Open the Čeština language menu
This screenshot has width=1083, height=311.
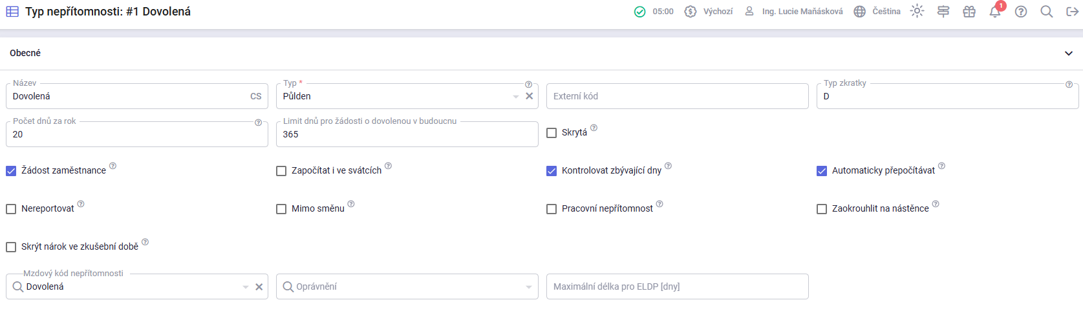(877, 12)
